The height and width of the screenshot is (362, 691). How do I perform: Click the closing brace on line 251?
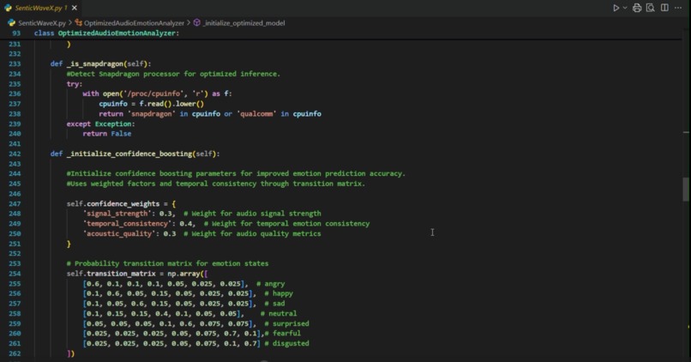[x=69, y=244]
